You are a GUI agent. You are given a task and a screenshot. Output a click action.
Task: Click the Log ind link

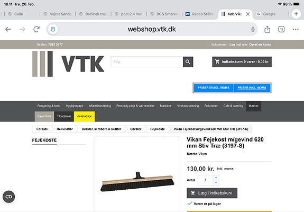tap(235, 45)
